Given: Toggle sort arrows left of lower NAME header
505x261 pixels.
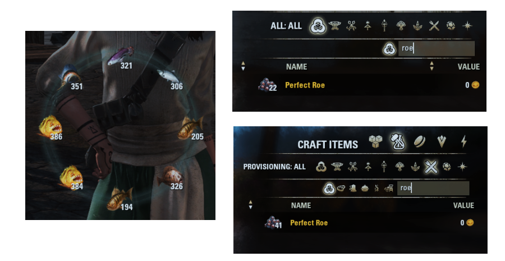Looking at the screenshot, I should click(251, 205).
